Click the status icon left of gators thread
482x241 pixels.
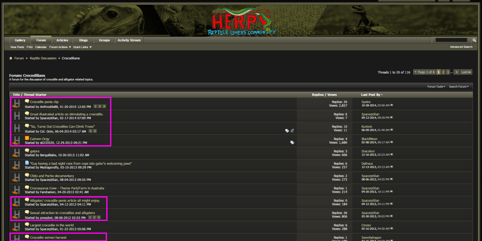pyautogui.click(x=16, y=153)
